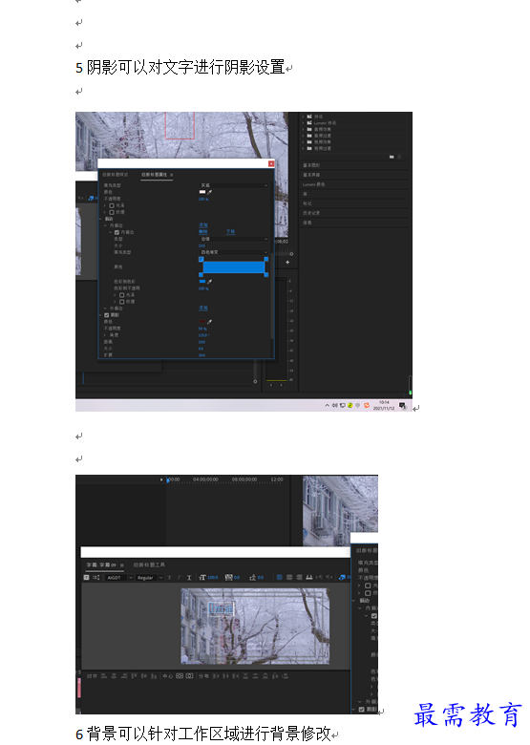
Task: Click the small blue 色彩到色彩 swatch
Action: [x=202, y=281]
